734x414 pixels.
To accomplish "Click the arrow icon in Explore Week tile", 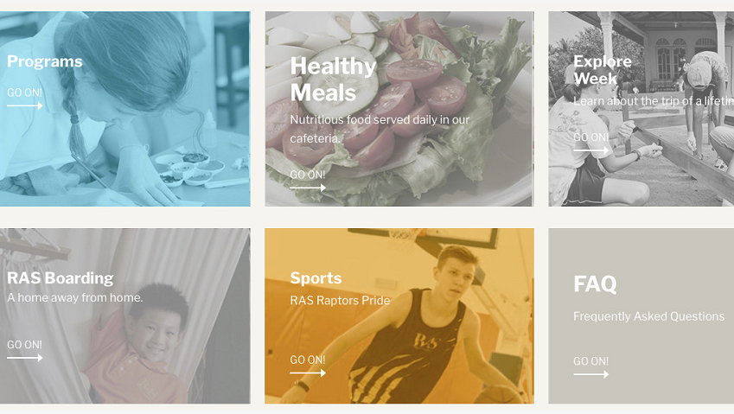I will 591,150.
